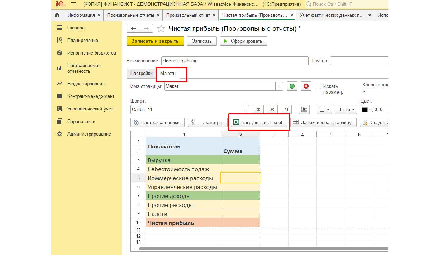
Task: Click the 'Сформировать' button
Action: click(243, 41)
